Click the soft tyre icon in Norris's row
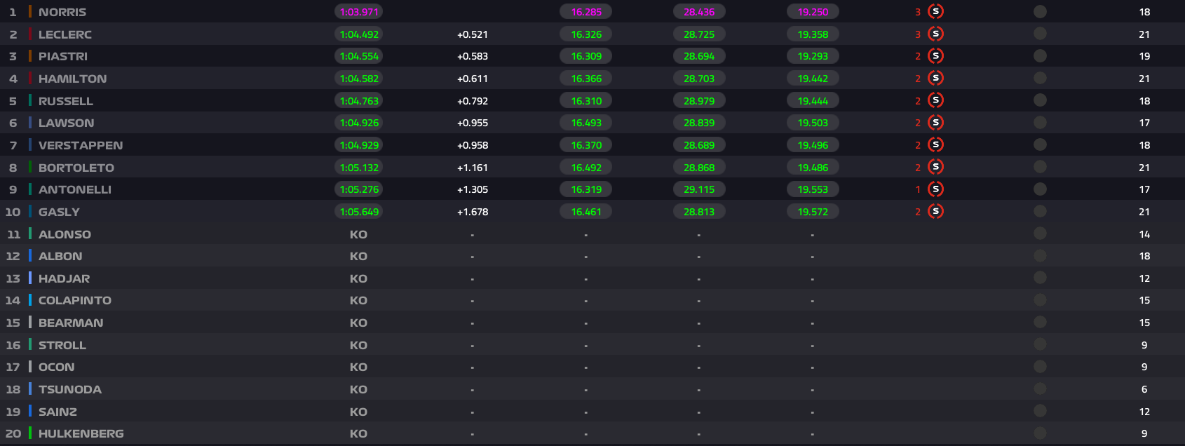Image resolution: width=1185 pixels, height=446 pixels. pyautogui.click(x=935, y=12)
